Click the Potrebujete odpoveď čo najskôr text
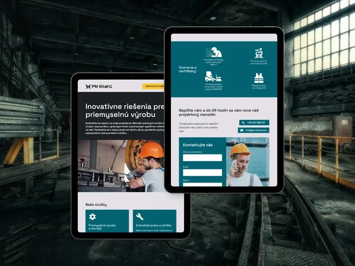Screen dimensions: 355x266 point(199,127)
